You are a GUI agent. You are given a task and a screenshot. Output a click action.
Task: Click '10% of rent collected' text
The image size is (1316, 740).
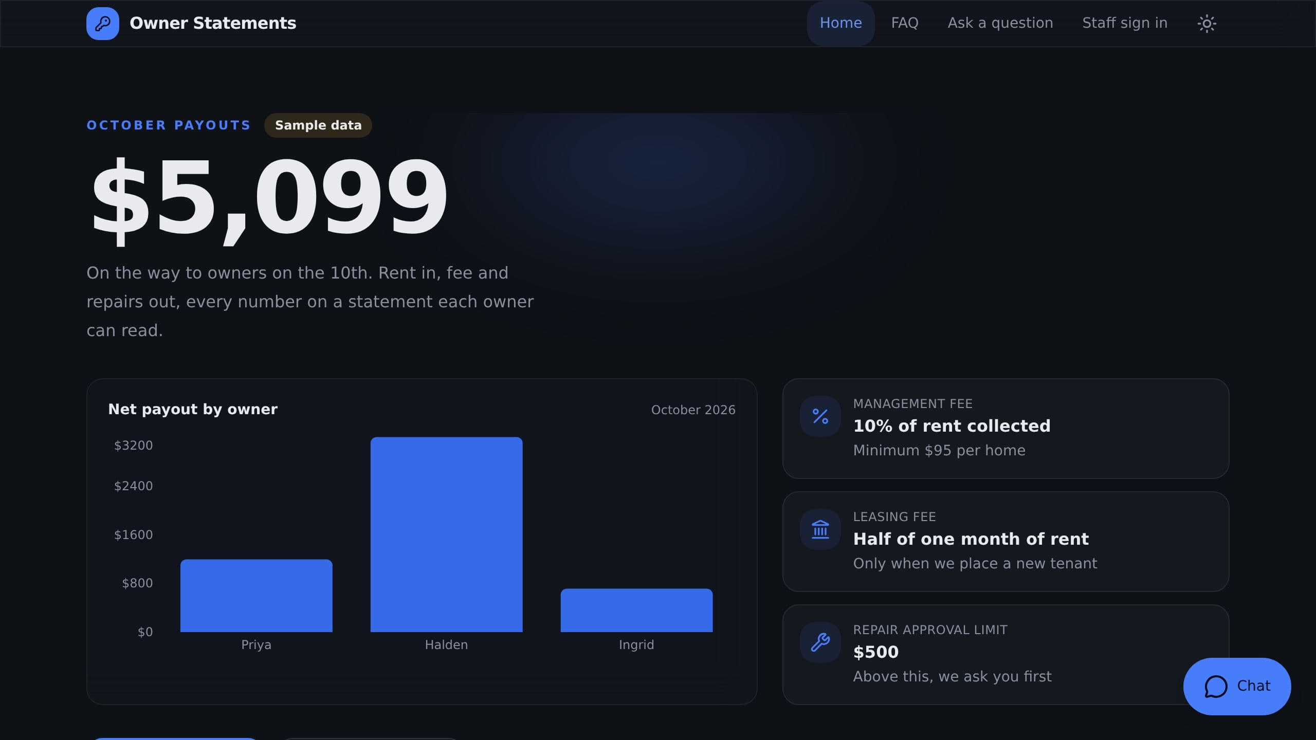click(x=952, y=426)
